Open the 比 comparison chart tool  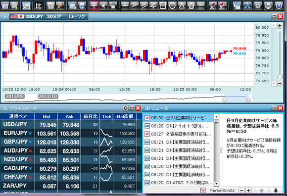point(39,5)
